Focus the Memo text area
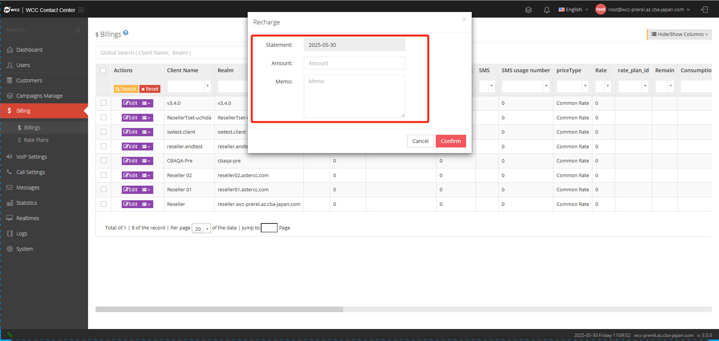The image size is (719, 341). pyautogui.click(x=354, y=96)
